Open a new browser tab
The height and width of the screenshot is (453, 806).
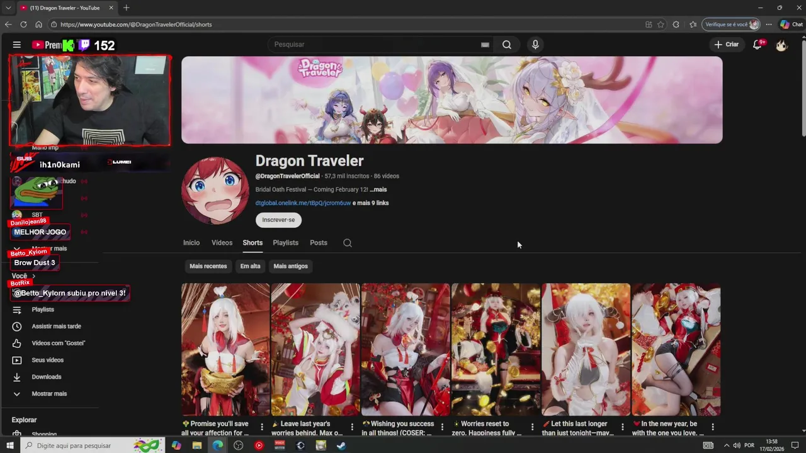pos(127,8)
